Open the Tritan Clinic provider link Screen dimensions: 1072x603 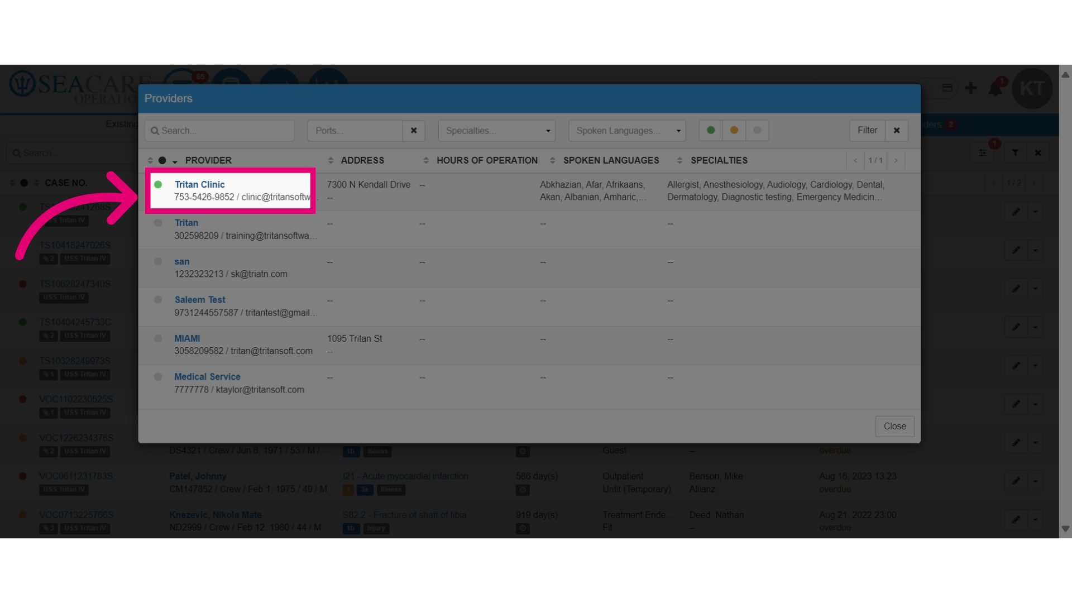pos(199,184)
